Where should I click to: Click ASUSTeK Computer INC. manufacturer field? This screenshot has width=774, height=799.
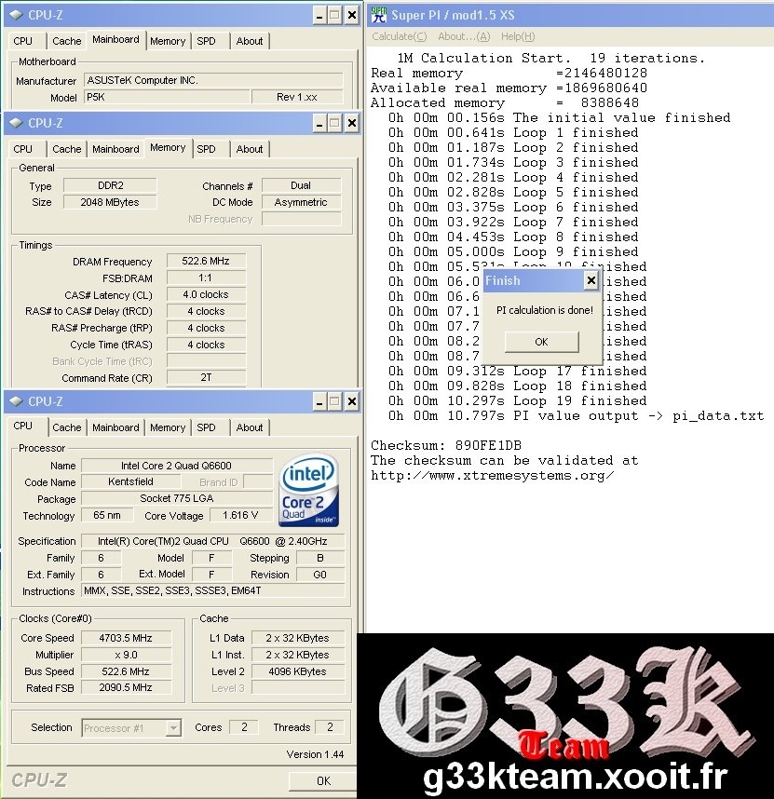coord(213,80)
